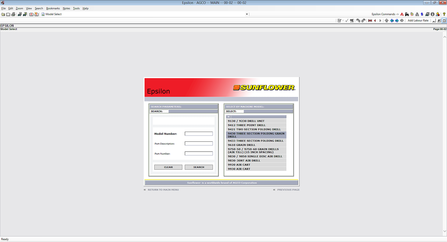Click the first binoculars search icon
The width and height of the screenshot is (447, 242).
[x=20, y=14]
